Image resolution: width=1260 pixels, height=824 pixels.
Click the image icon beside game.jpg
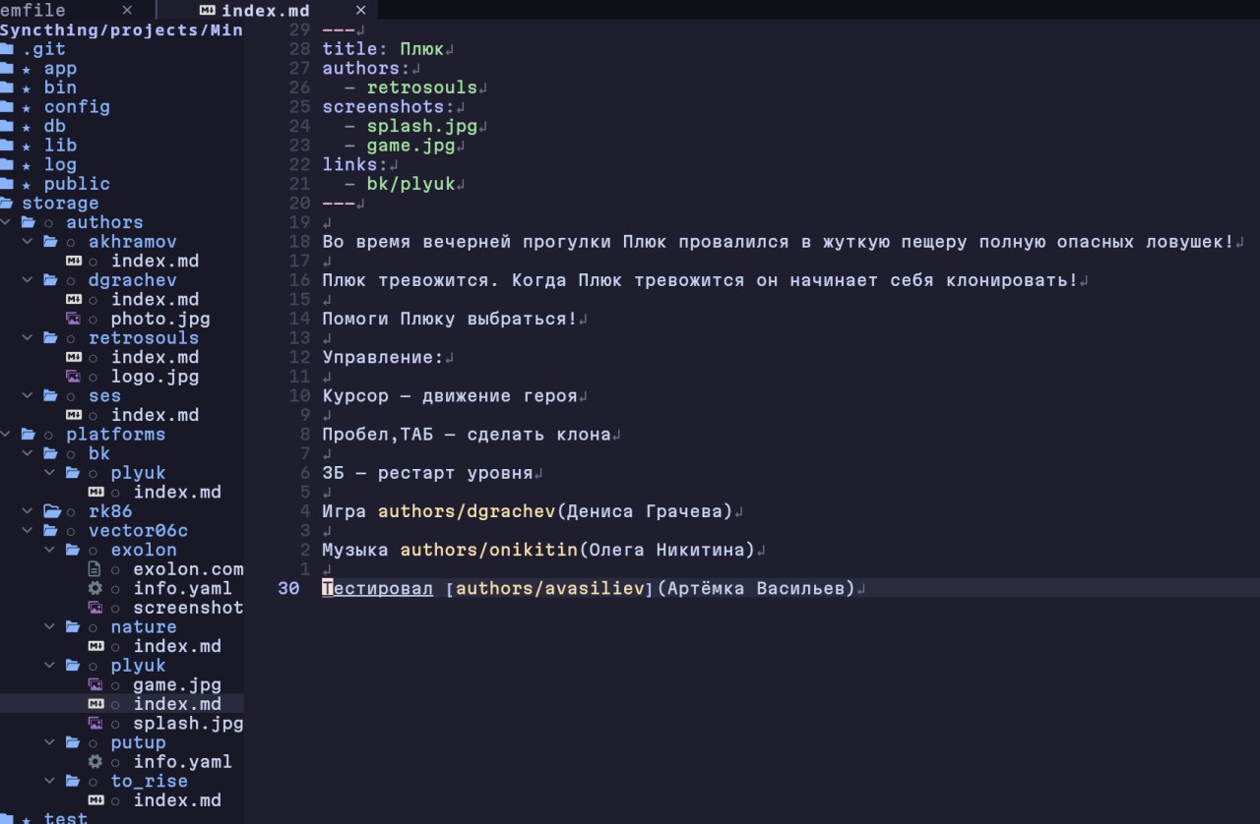[x=95, y=685]
